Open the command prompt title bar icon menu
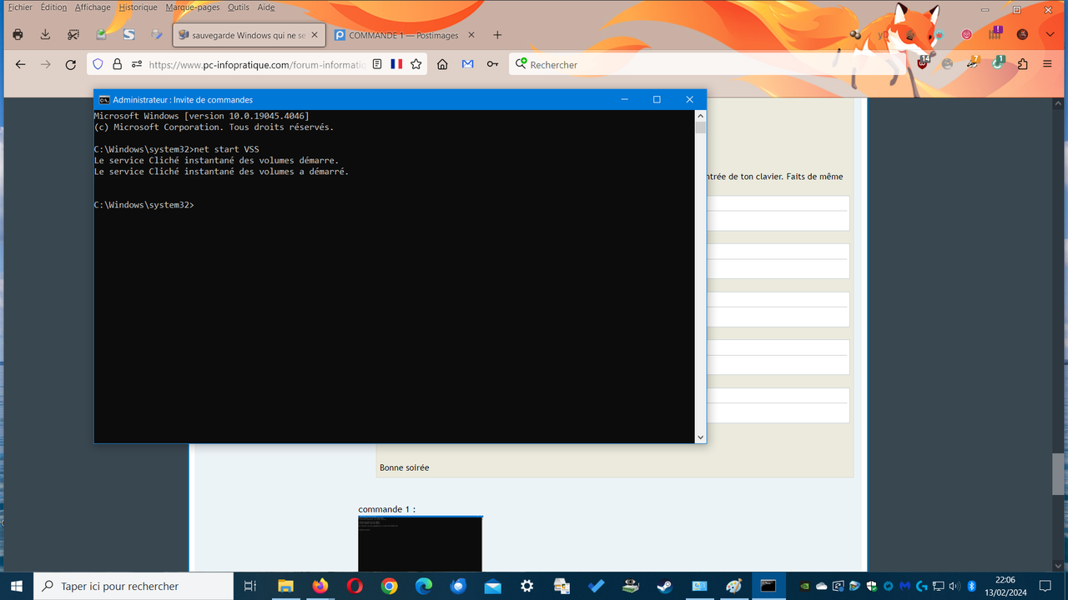Screen dimensions: 1068x600 tap(103, 99)
